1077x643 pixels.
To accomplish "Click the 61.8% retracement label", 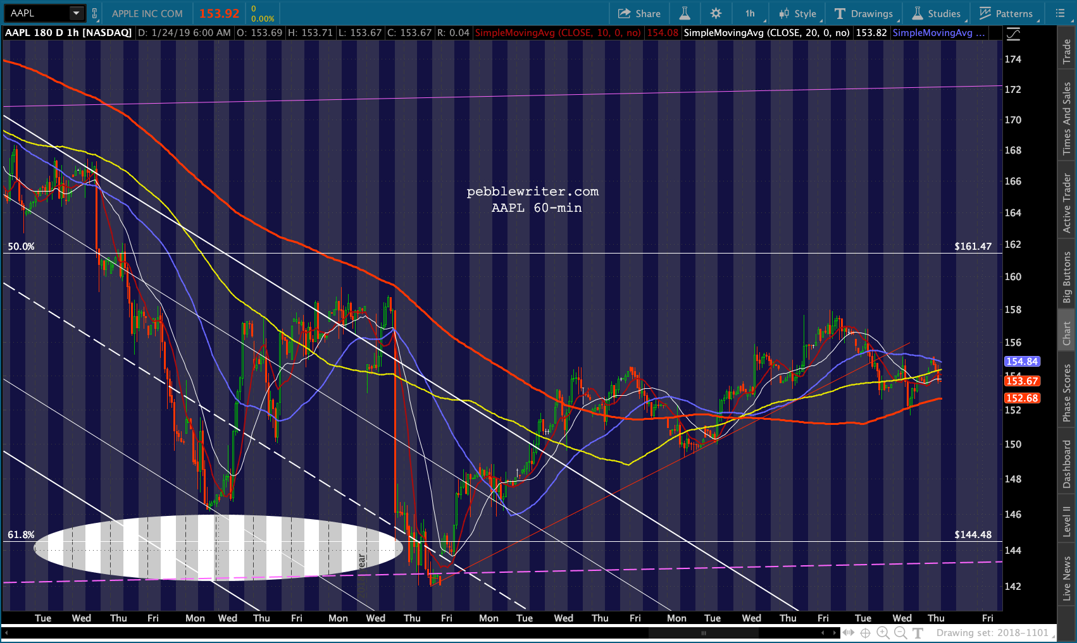I will coord(21,535).
